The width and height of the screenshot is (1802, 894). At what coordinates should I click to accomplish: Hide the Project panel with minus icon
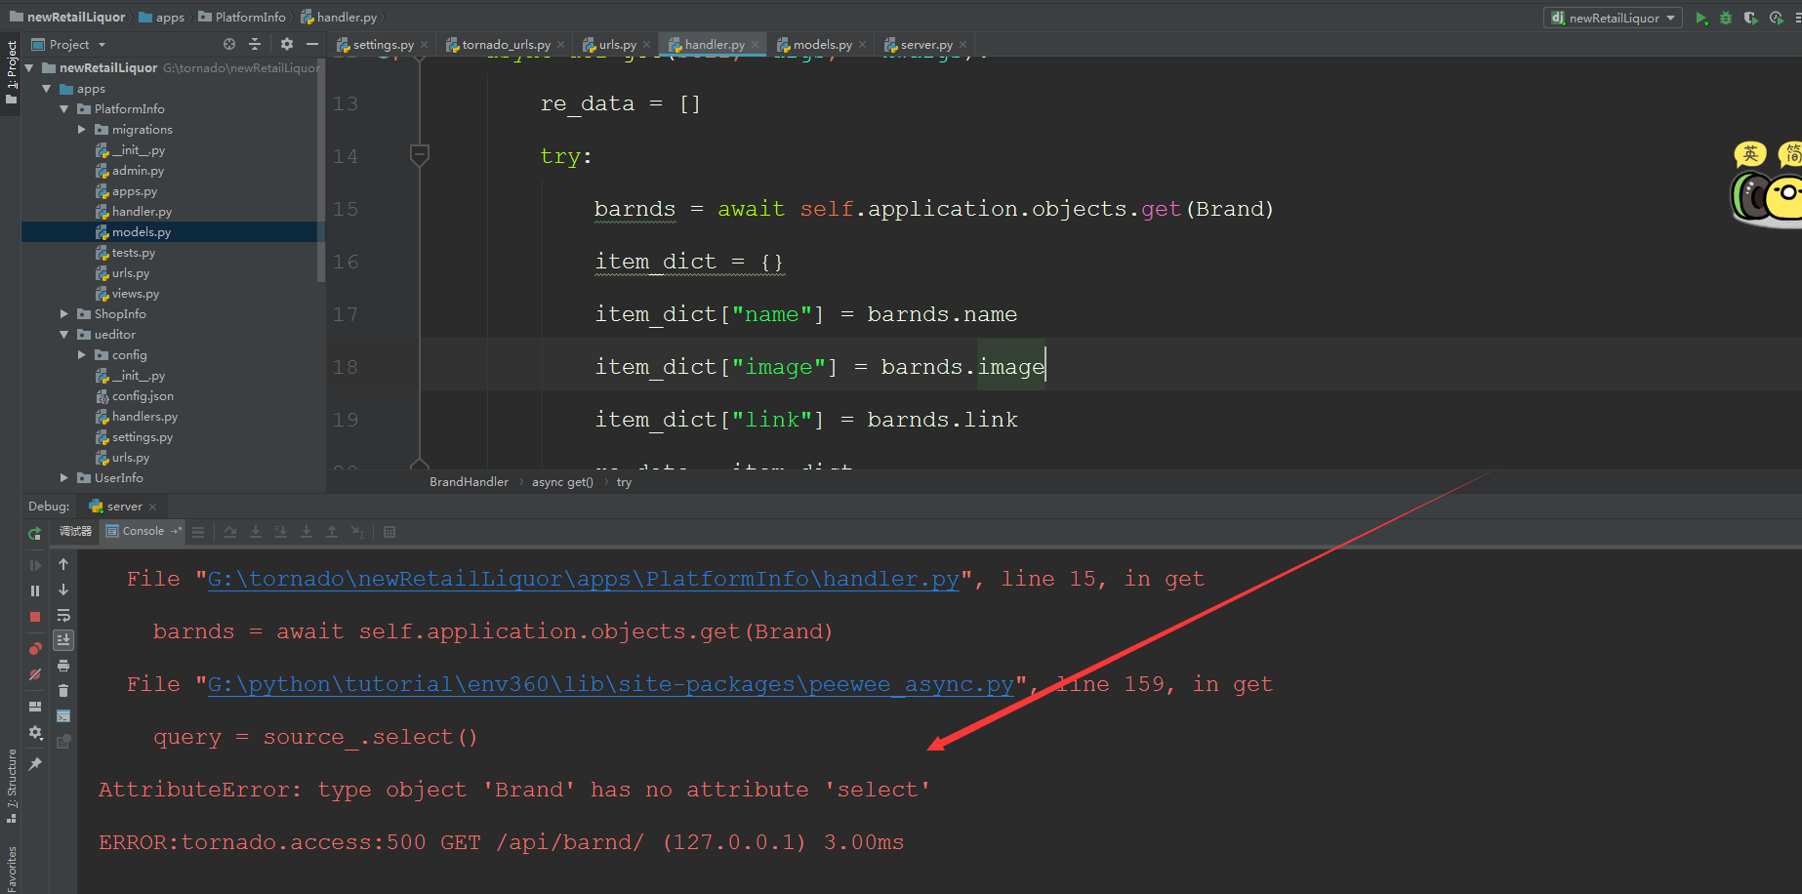pos(312,44)
